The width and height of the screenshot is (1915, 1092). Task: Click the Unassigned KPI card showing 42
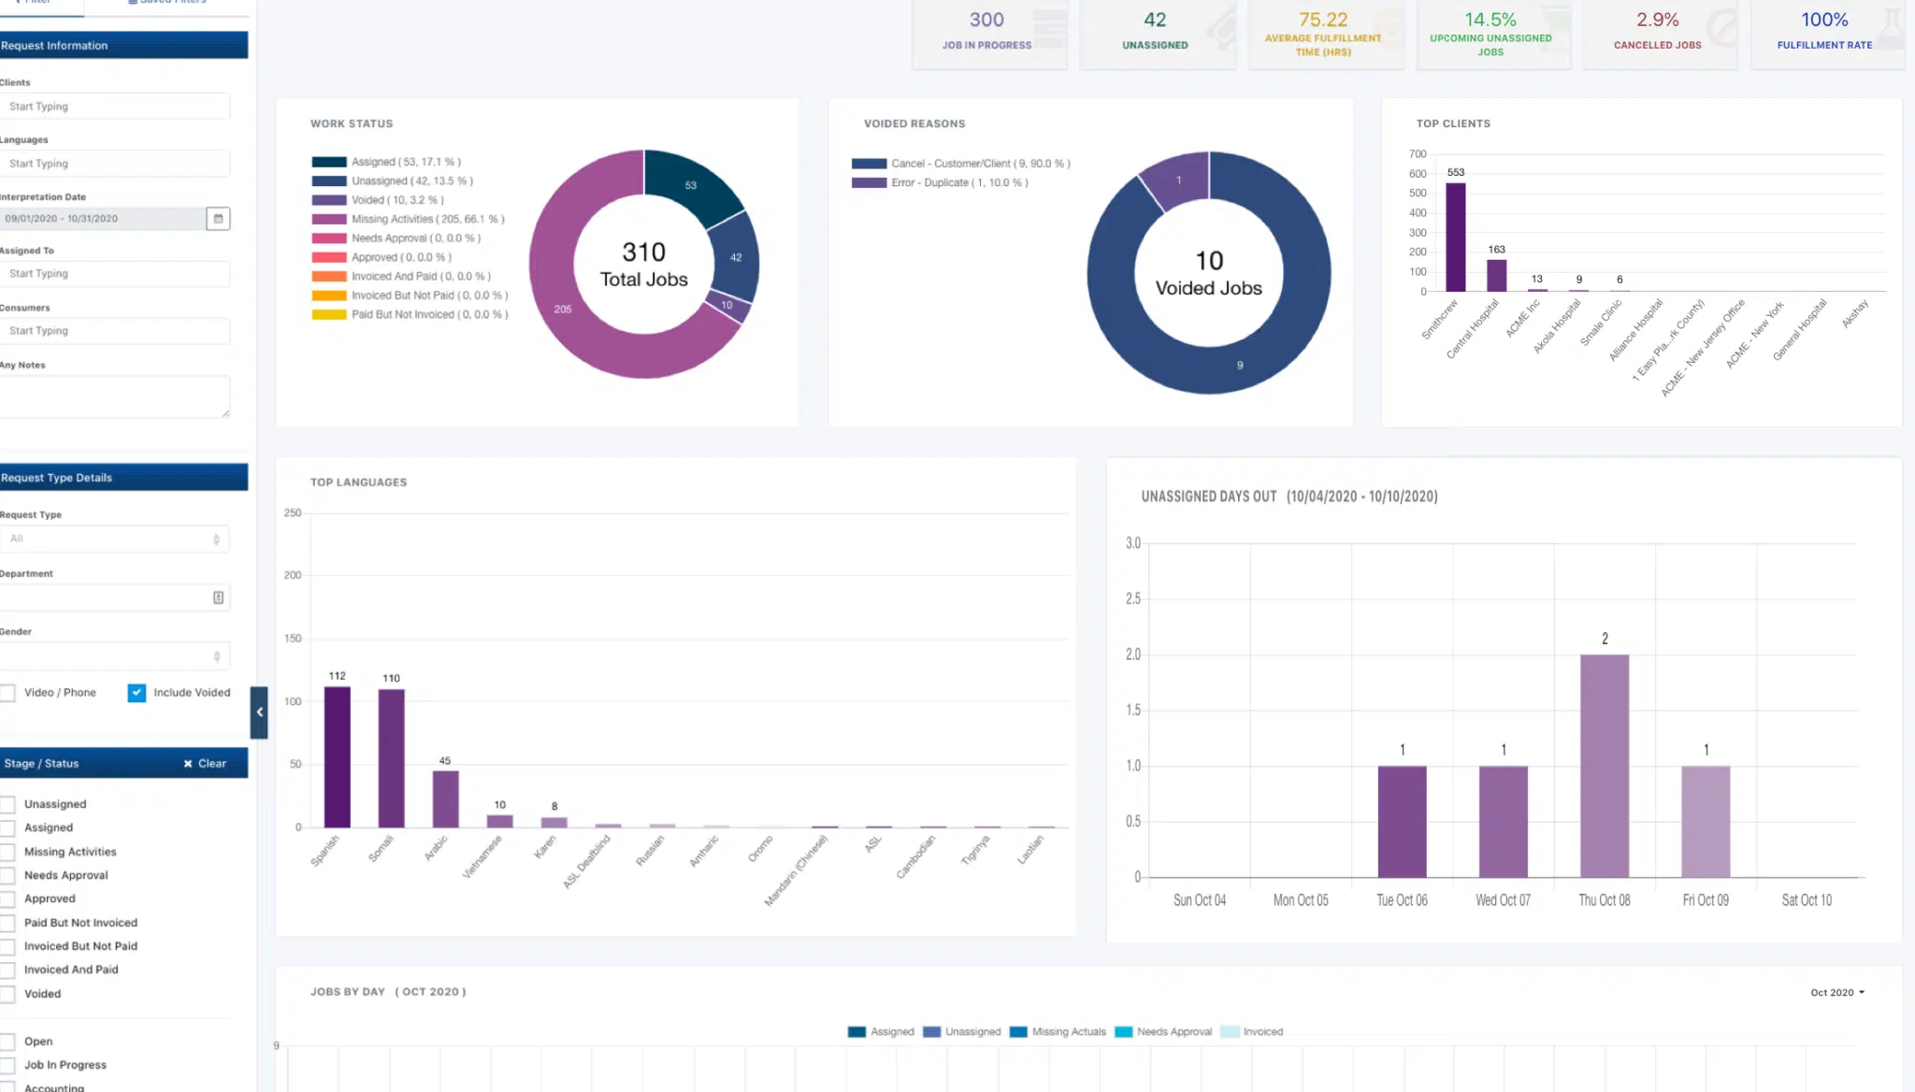click(1155, 33)
